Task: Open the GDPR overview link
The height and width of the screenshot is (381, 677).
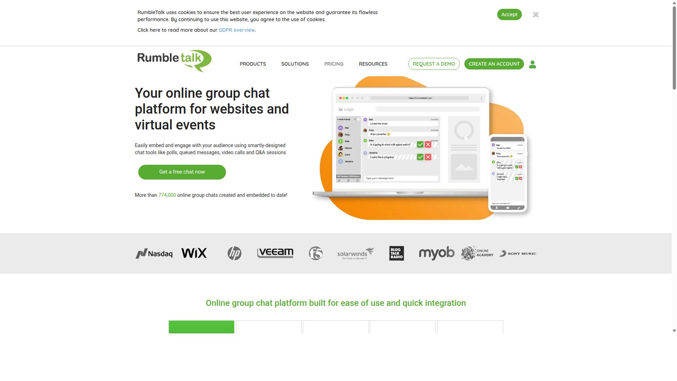Action: point(237,30)
